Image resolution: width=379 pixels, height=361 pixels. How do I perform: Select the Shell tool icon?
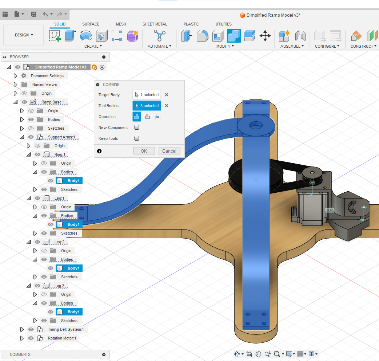[218, 36]
